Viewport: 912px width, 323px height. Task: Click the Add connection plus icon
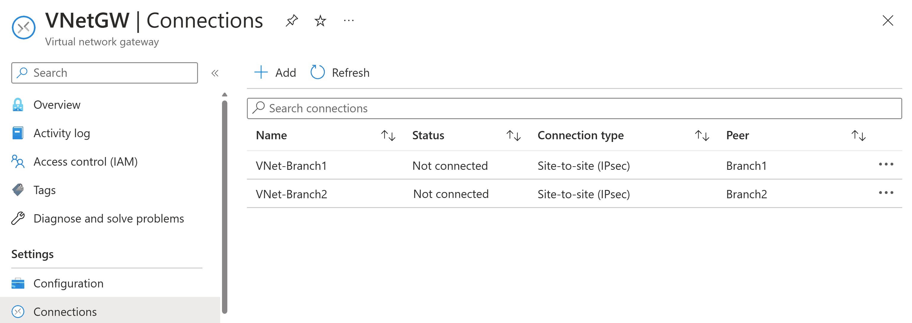pyautogui.click(x=261, y=72)
